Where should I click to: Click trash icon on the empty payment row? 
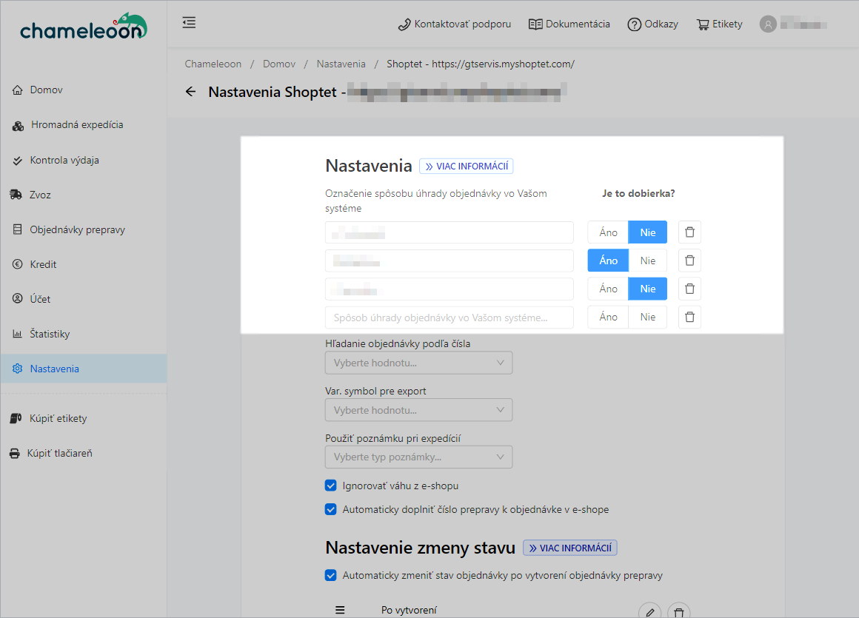[689, 317]
